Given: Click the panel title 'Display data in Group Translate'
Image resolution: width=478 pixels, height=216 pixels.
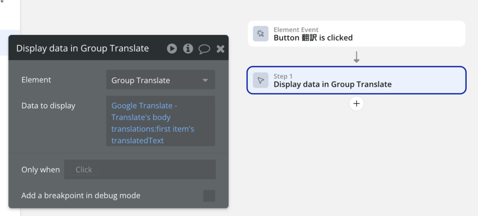Looking at the screenshot, I should (x=83, y=49).
